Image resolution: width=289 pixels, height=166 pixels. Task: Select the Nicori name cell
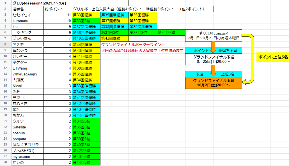point(28,86)
